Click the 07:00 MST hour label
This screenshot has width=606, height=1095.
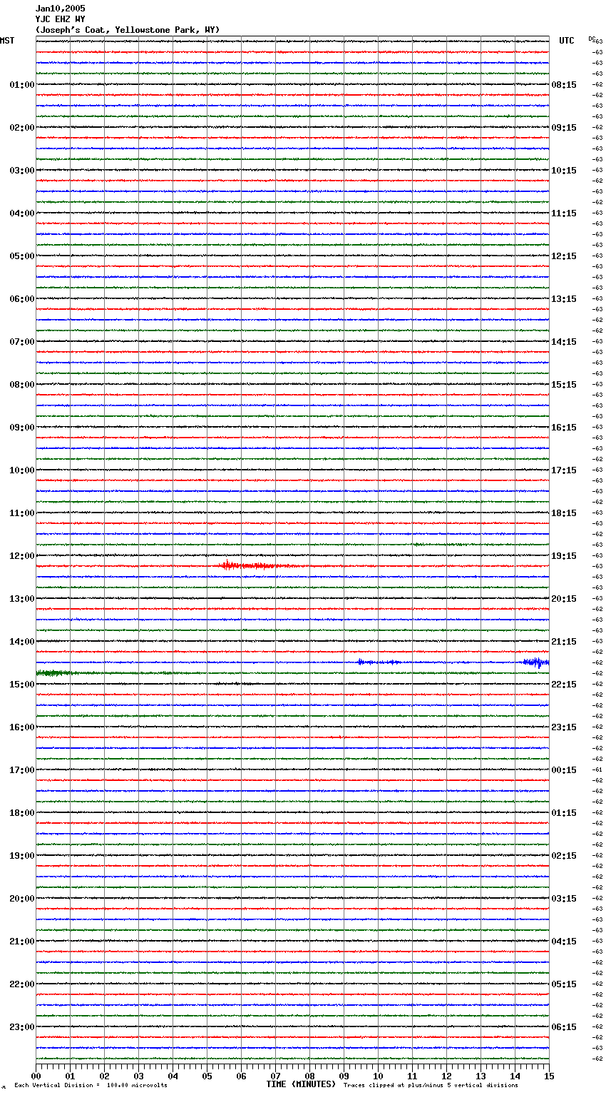point(22,342)
